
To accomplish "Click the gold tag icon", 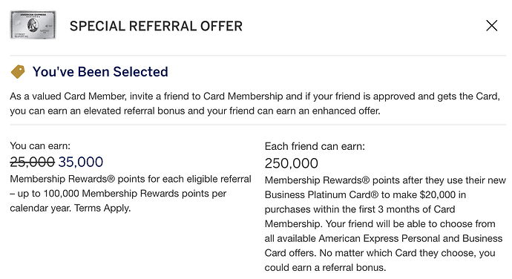I will click(x=18, y=71).
